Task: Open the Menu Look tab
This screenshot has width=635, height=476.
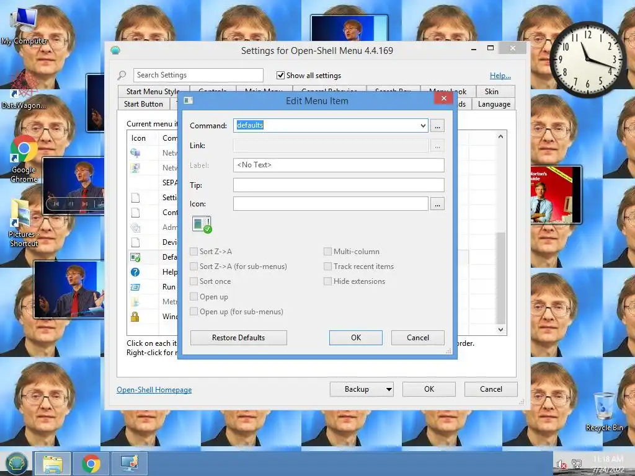Action: point(448,92)
